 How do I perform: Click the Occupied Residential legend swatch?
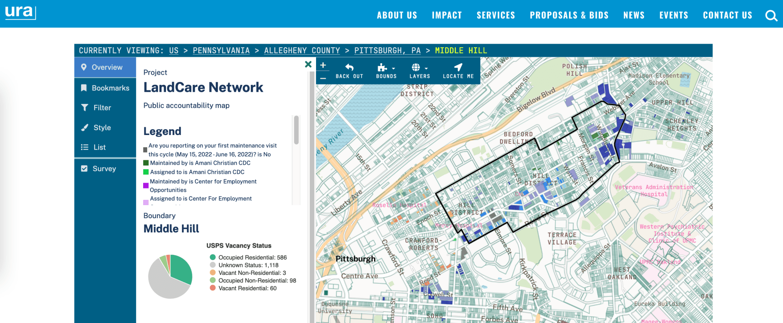coord(212,257)
